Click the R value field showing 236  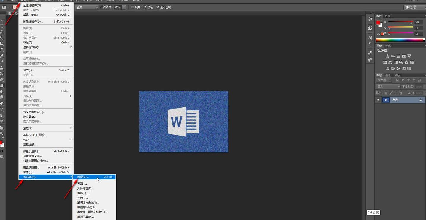pos(419,22)
